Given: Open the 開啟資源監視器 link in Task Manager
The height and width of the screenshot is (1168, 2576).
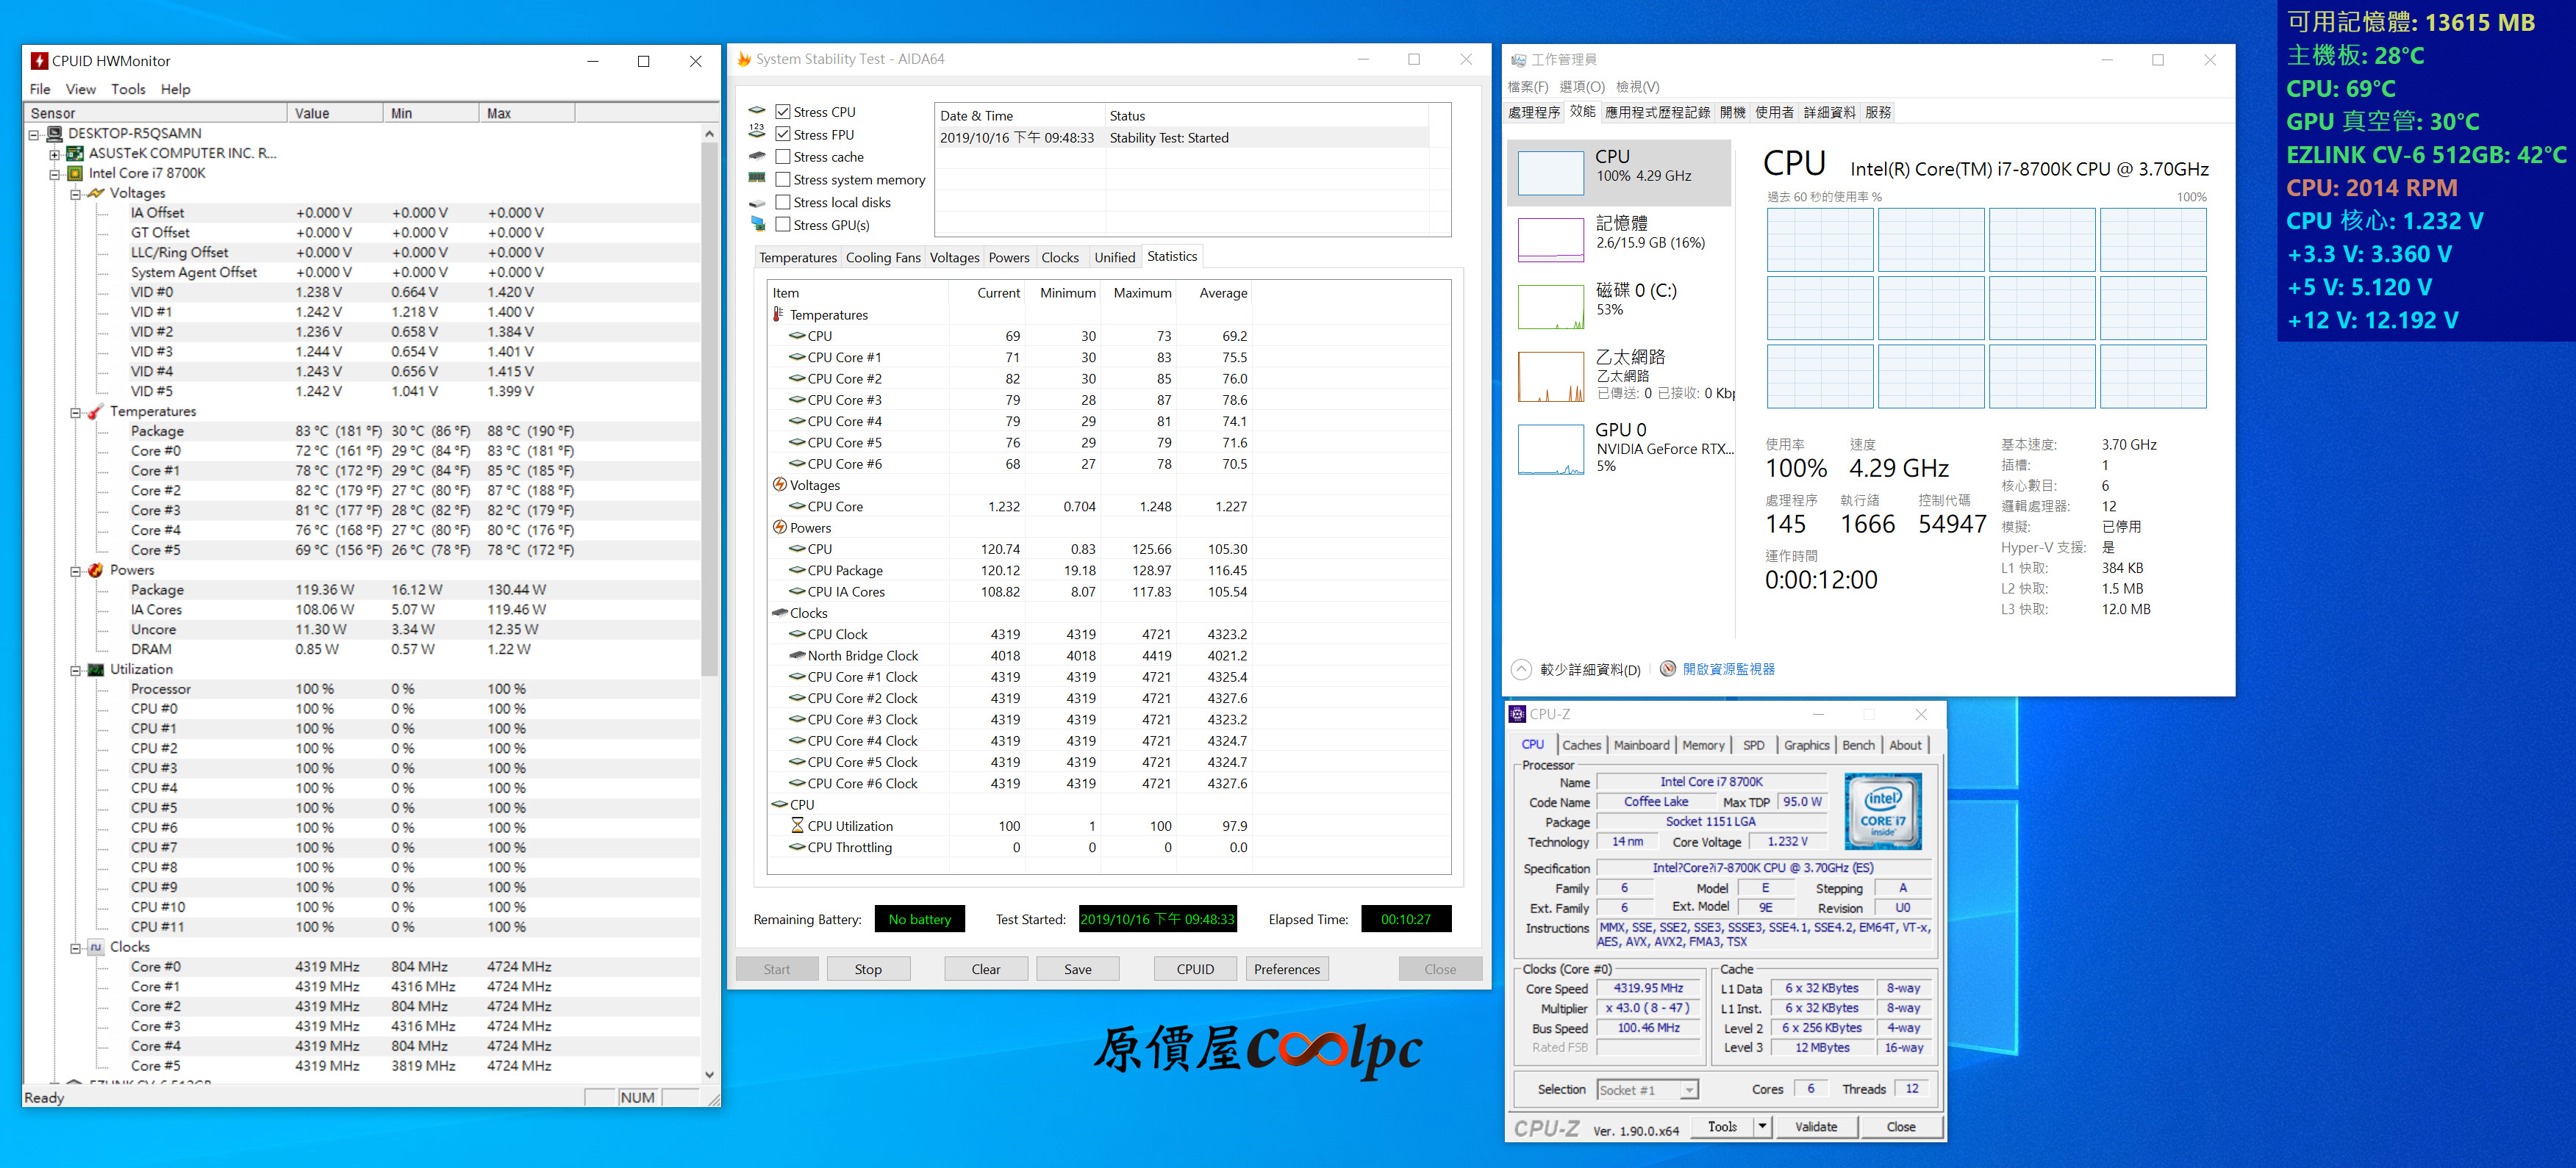Looking at the screenshot, I should (1728, 669).
